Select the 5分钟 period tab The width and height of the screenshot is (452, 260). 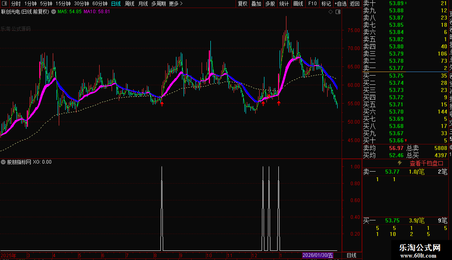click(46, 4)
